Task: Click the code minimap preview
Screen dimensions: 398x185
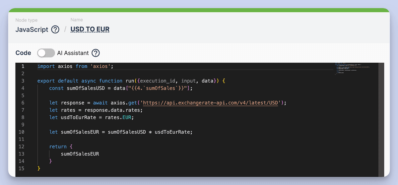Action: coord(352,69)
